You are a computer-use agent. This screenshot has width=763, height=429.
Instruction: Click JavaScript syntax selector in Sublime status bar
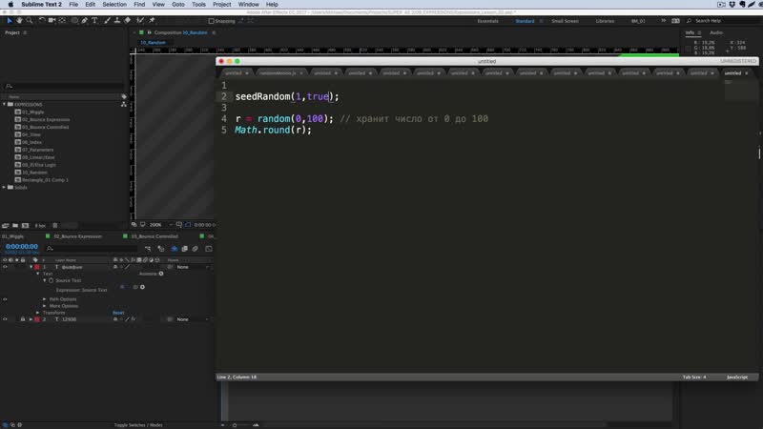point(737,377)
